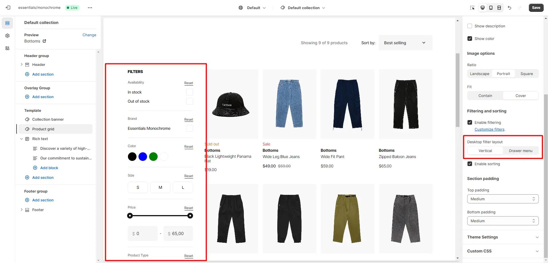Open the Theme settings gear icon
The image size is (548, 263).
7,36
